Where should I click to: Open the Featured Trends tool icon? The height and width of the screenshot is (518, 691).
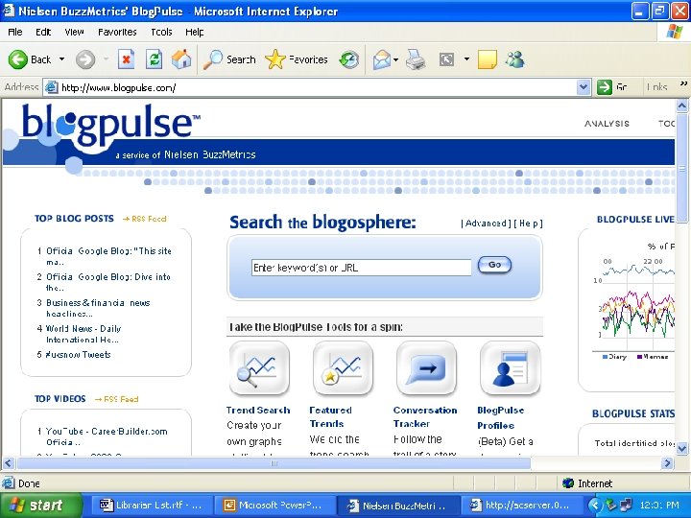[x=343, y=368]
